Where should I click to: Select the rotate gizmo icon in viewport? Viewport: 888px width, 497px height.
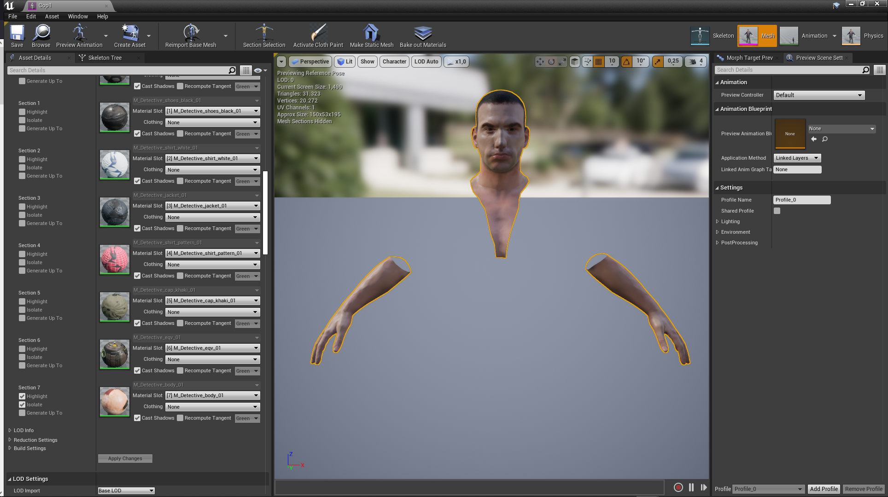[x=551, y=62]
